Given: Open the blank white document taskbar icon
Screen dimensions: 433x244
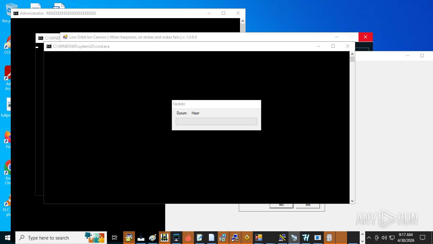Looking at the screenshot, I should (211, 238).
